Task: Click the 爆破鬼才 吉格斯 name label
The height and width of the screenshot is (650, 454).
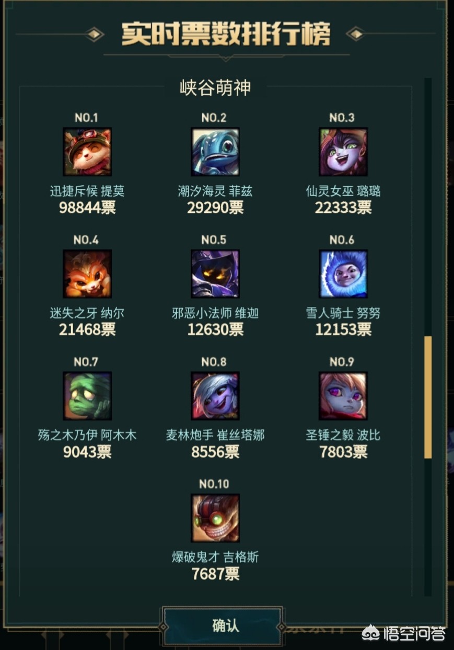Action: point(215,557)
